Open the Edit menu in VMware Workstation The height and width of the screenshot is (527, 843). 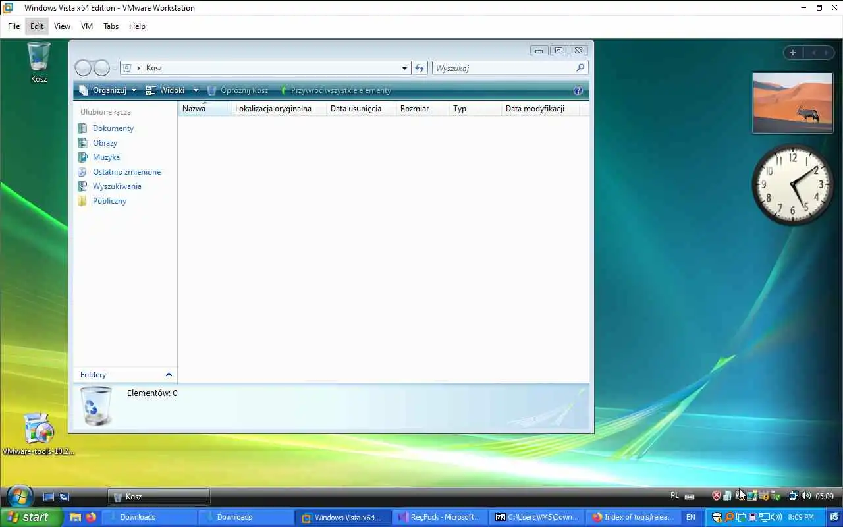click(37, 26)
